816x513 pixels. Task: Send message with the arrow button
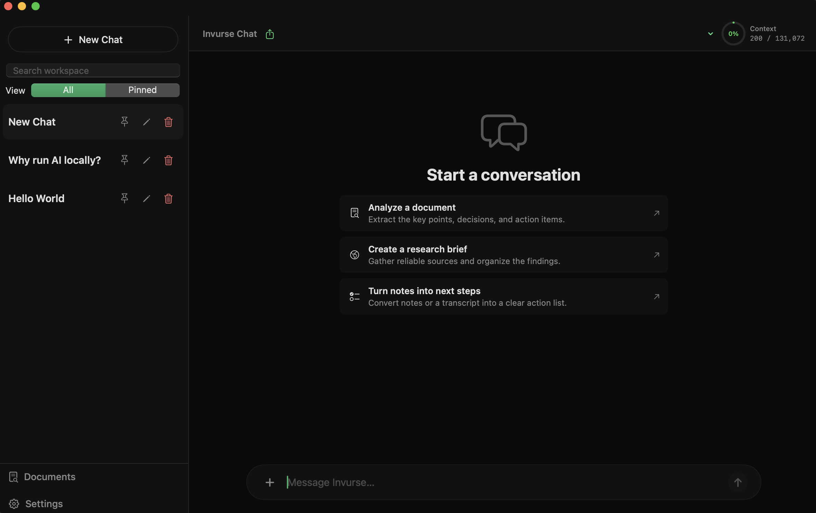(x=738, y=482)
